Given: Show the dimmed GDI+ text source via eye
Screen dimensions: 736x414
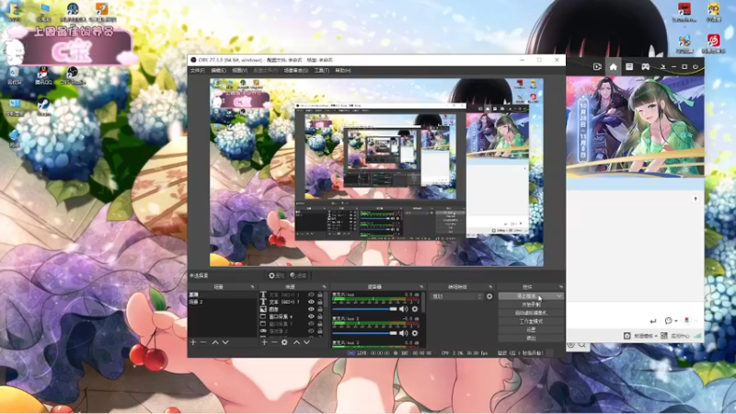Looking at the screenshot, I should point(311,294).
